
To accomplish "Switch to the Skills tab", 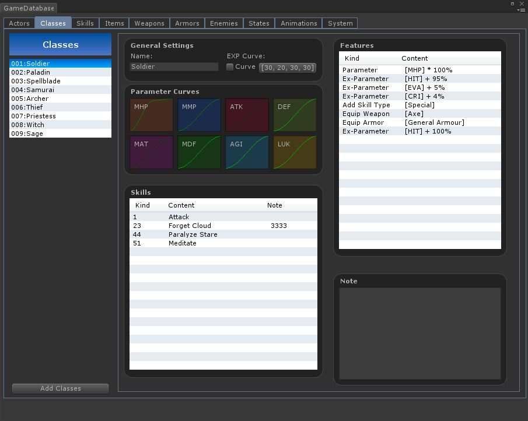I will (x=85, y=23).
